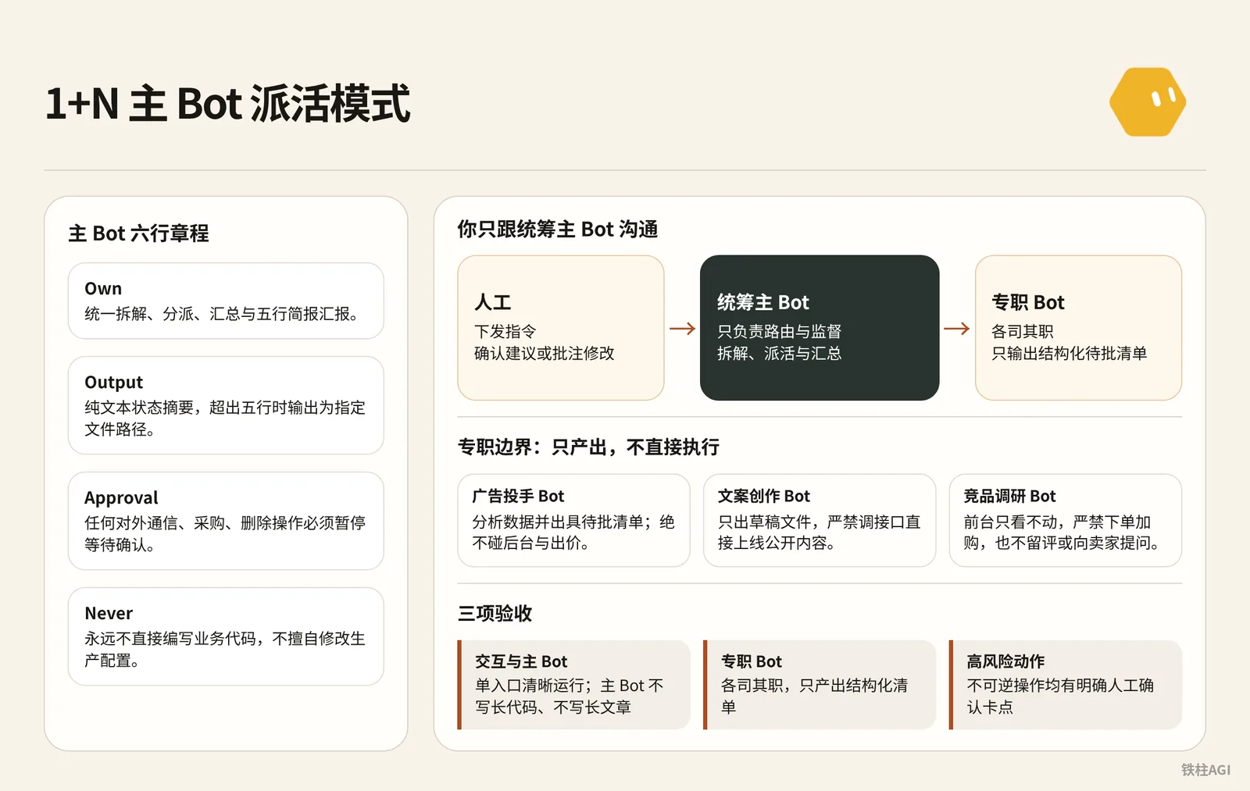Screen dimensions: 1250x791
Task: Select the "交互与主 Bot" title
Action: tap(521, 662)
